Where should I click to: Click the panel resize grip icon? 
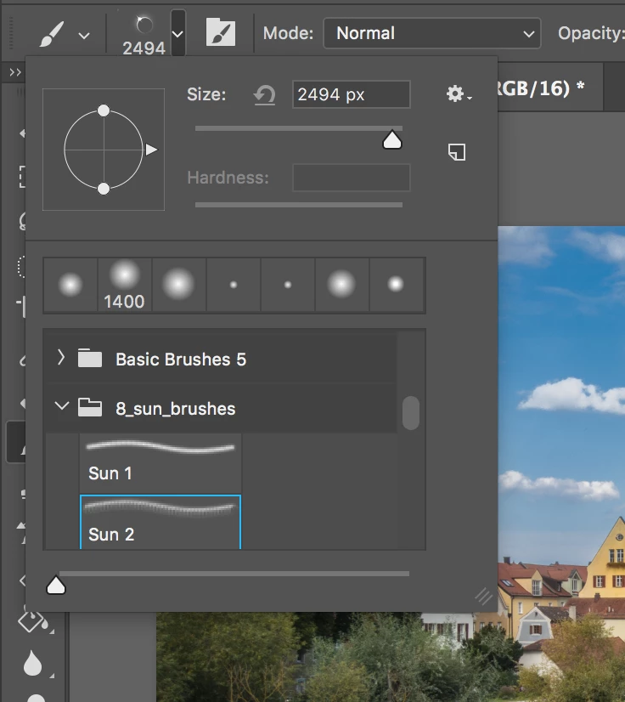click(484, 597)
